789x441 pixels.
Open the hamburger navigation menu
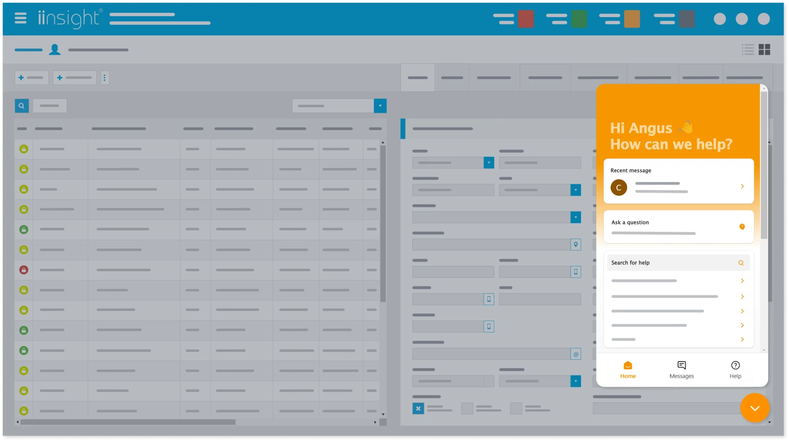pyautogui.click(x=20, y=18)
